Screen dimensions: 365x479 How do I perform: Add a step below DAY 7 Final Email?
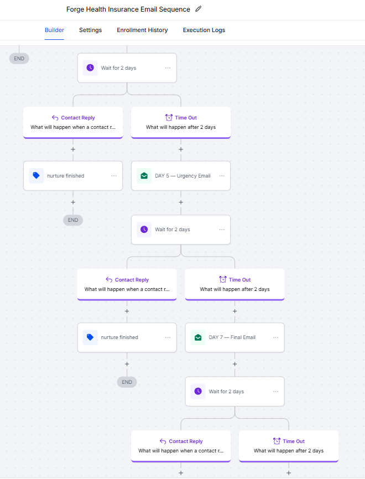235,364
